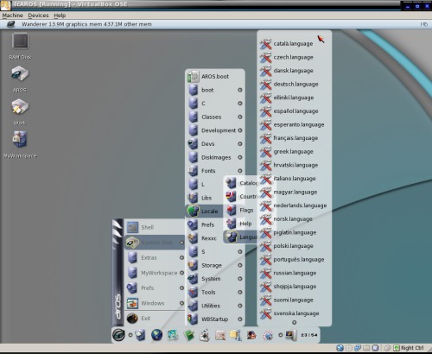Select the Work disk desktop icon
The image size is (432, 354).
(20, 107)
